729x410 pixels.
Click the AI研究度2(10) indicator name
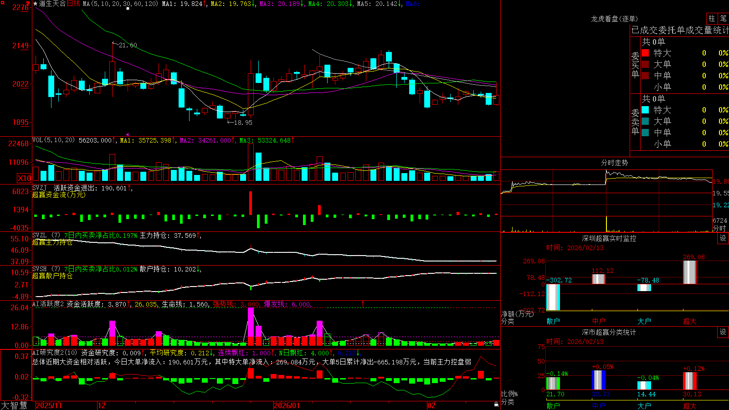[x=55, y=353]
